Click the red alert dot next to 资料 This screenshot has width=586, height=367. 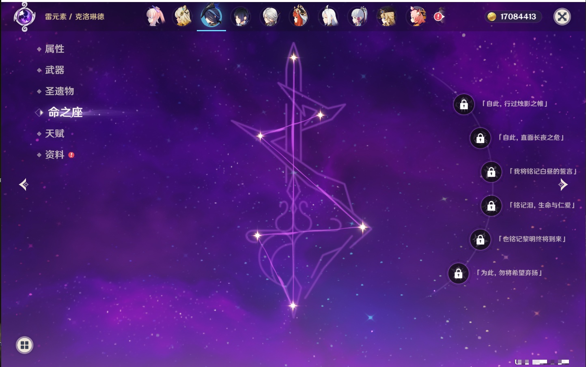(x=71, y=155)
